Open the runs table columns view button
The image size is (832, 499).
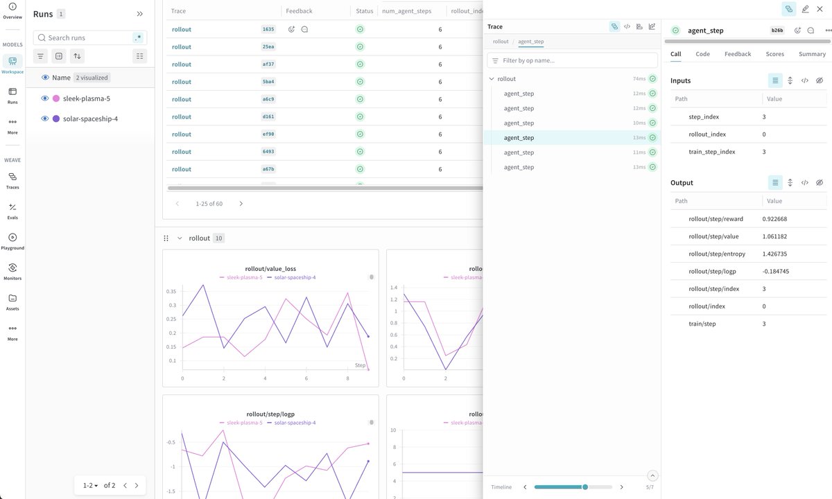click(x=140, y=56)
